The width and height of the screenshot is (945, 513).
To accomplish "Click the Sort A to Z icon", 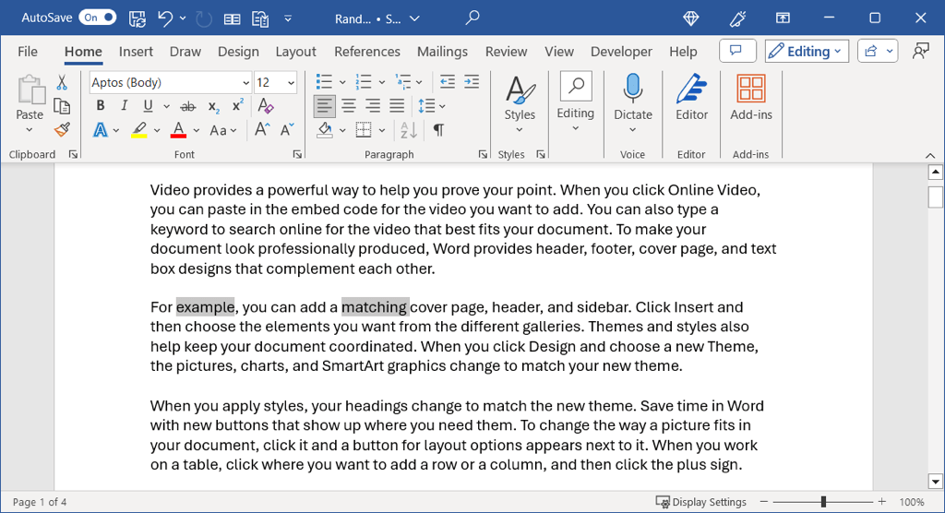I will (x=409, y=130).
